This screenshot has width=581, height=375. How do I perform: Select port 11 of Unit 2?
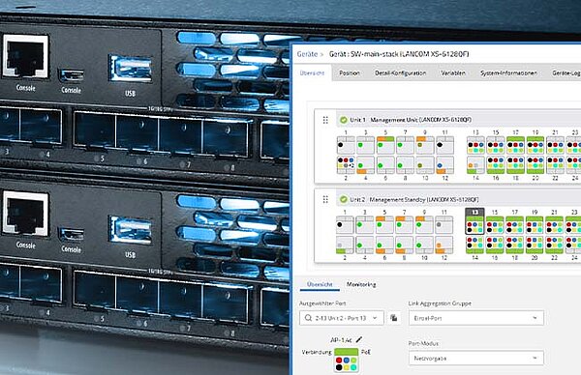click(x=443, y=225)
